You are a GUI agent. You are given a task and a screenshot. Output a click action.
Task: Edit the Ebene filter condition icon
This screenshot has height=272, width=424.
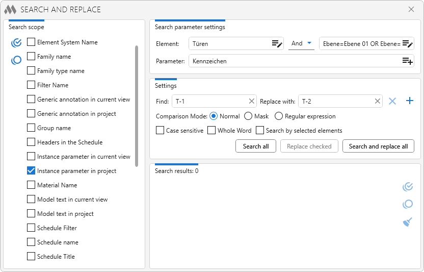408,43
